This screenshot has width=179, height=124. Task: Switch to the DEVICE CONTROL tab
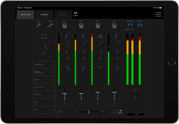[63, 15]
